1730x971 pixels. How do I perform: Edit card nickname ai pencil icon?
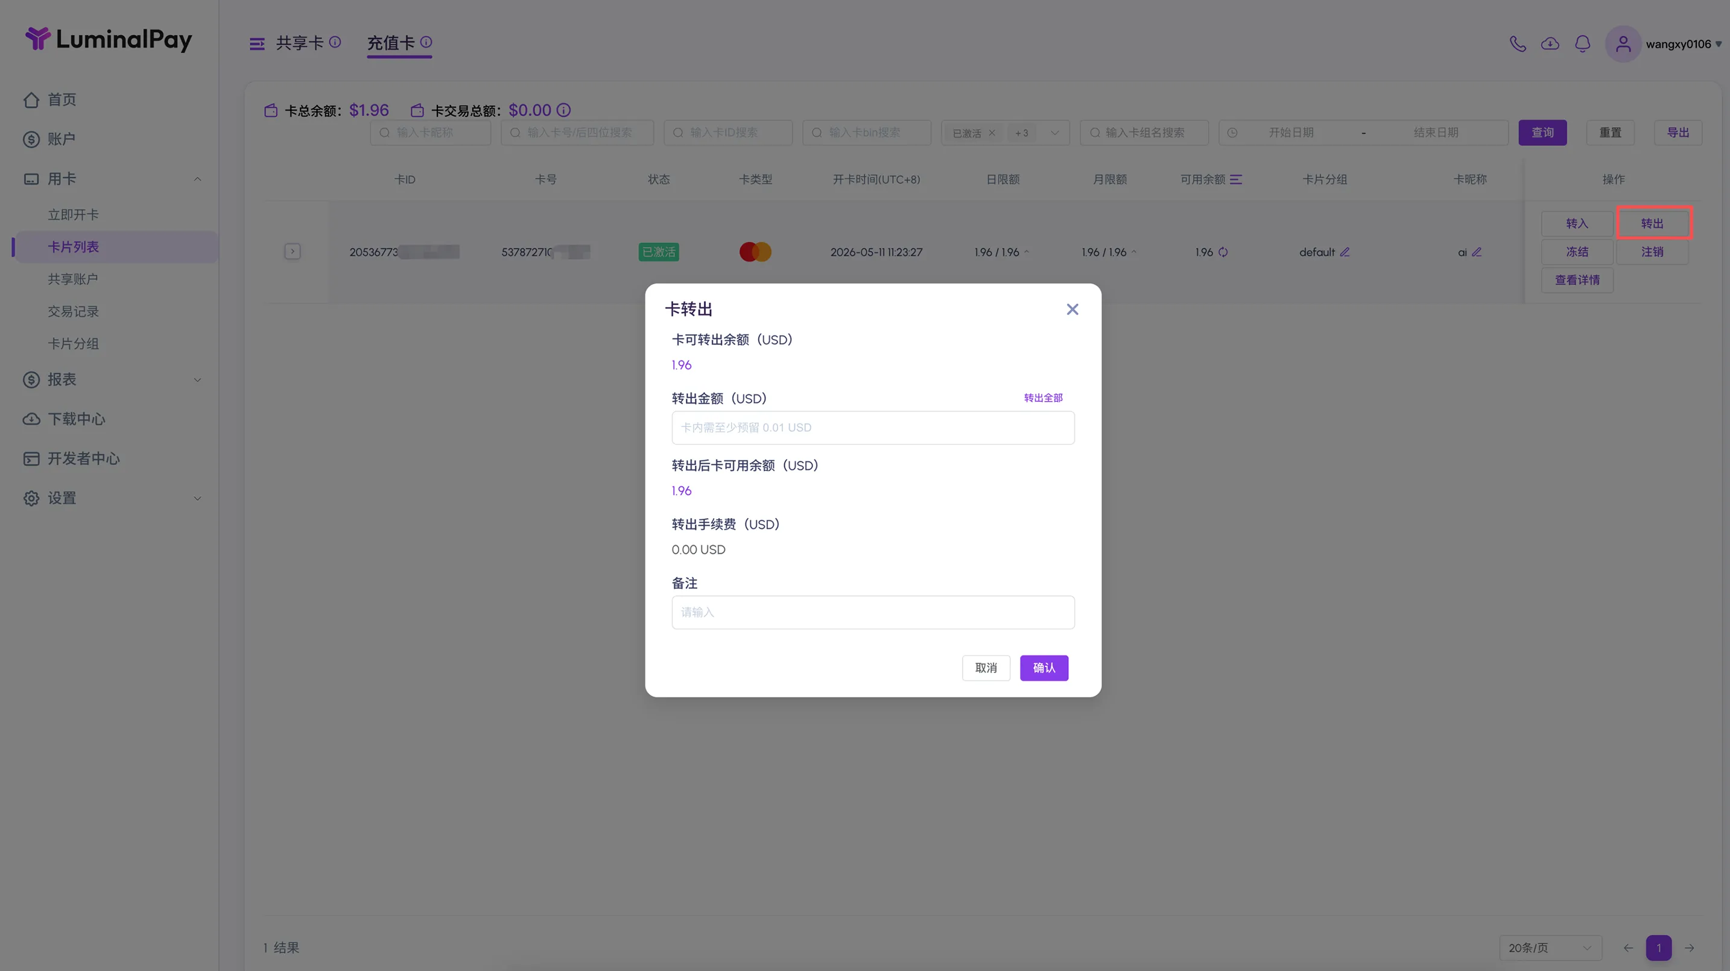pyautogui.click(x=1476, y=253)
